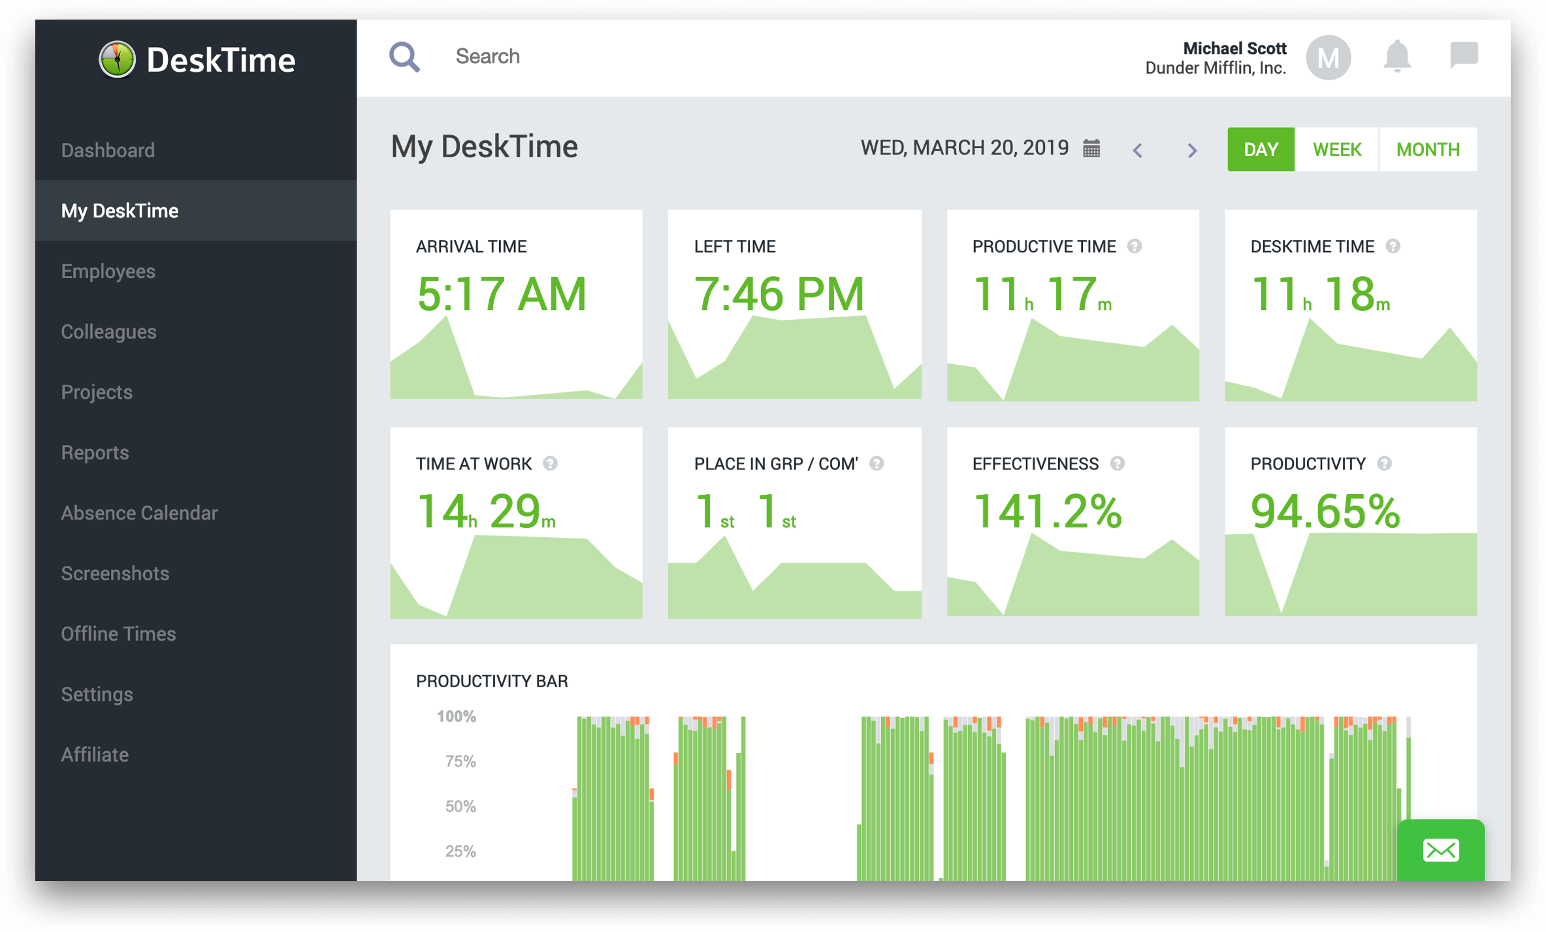
Task: Open the Absence Calendar page
Action: coord(139,512)
